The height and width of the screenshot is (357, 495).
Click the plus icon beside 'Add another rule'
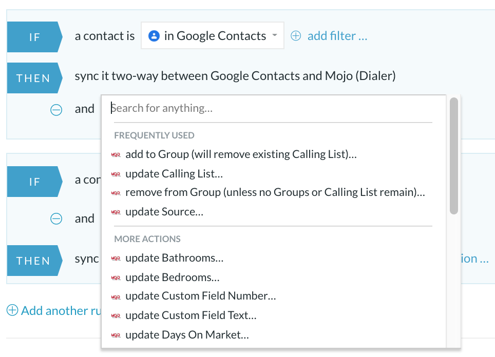pyautogui.click(x=12, y=310)
